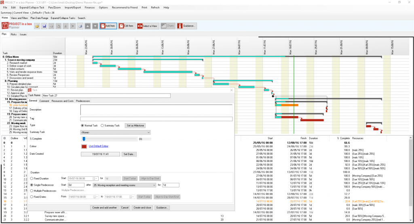This screenshot has width=414, height=224.
Task: Open the Edit menu
Action: click(13, 8)
